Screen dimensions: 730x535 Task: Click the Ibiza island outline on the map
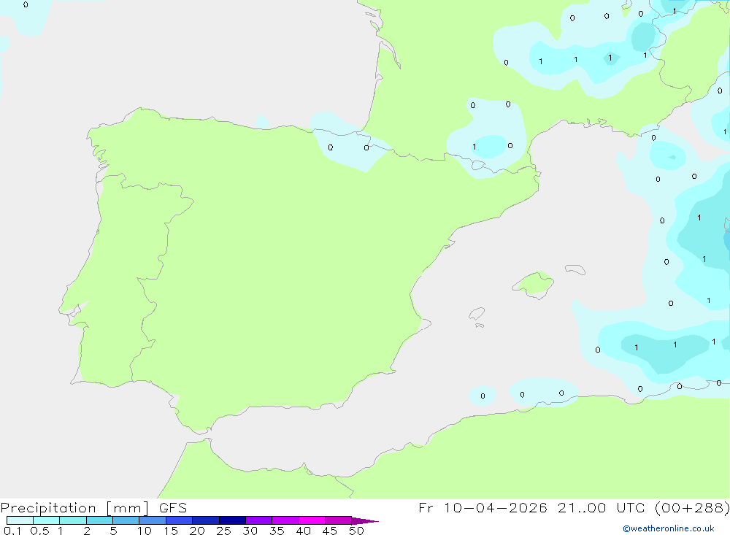click(x=477, y=314)
